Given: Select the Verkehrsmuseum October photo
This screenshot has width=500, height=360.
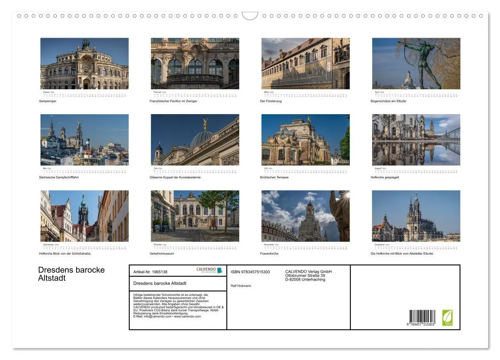Looking at the screenshot, I should (x=195, y=215).
